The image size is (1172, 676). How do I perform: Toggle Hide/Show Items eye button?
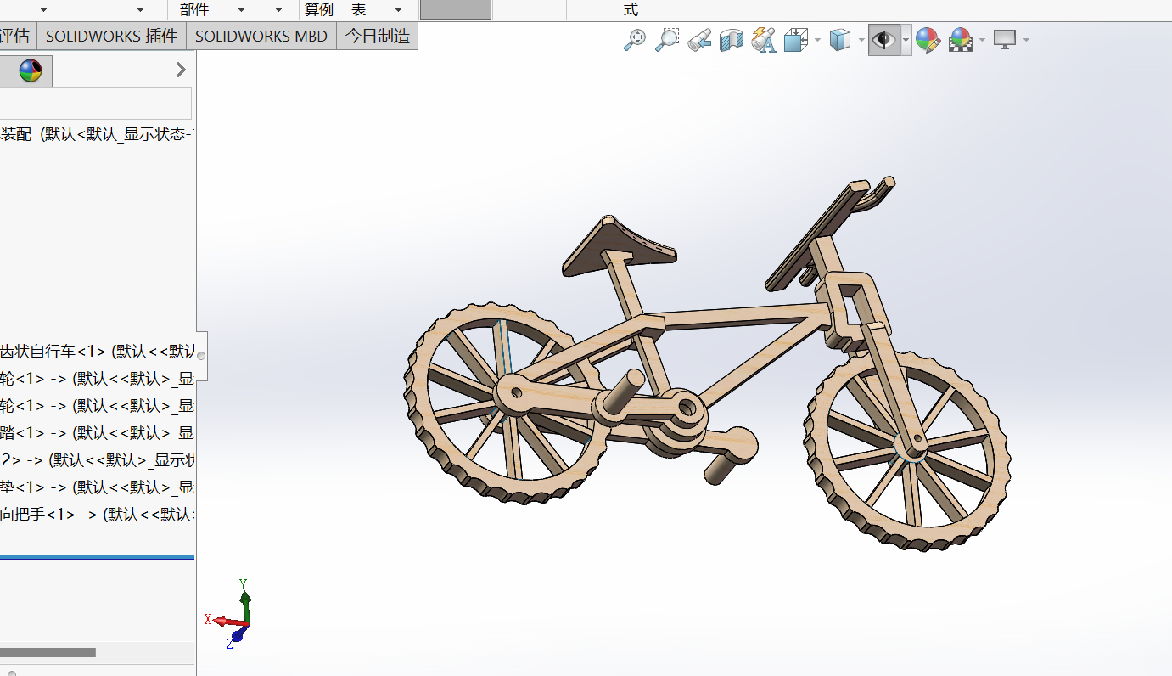pos(883,40)
